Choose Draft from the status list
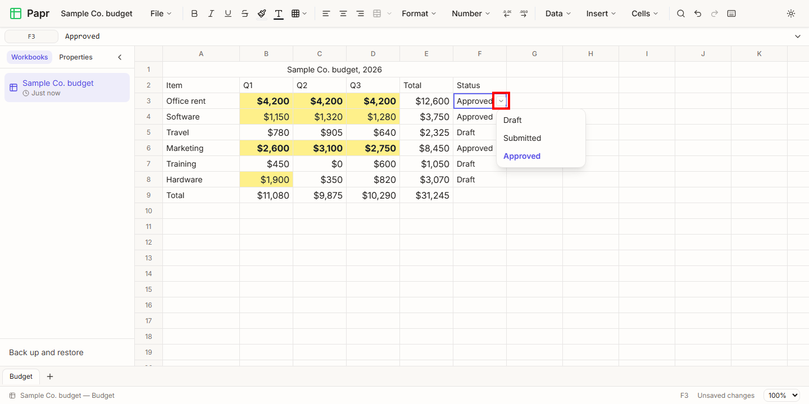Screen dimensions: 809x404 [541, 120]
